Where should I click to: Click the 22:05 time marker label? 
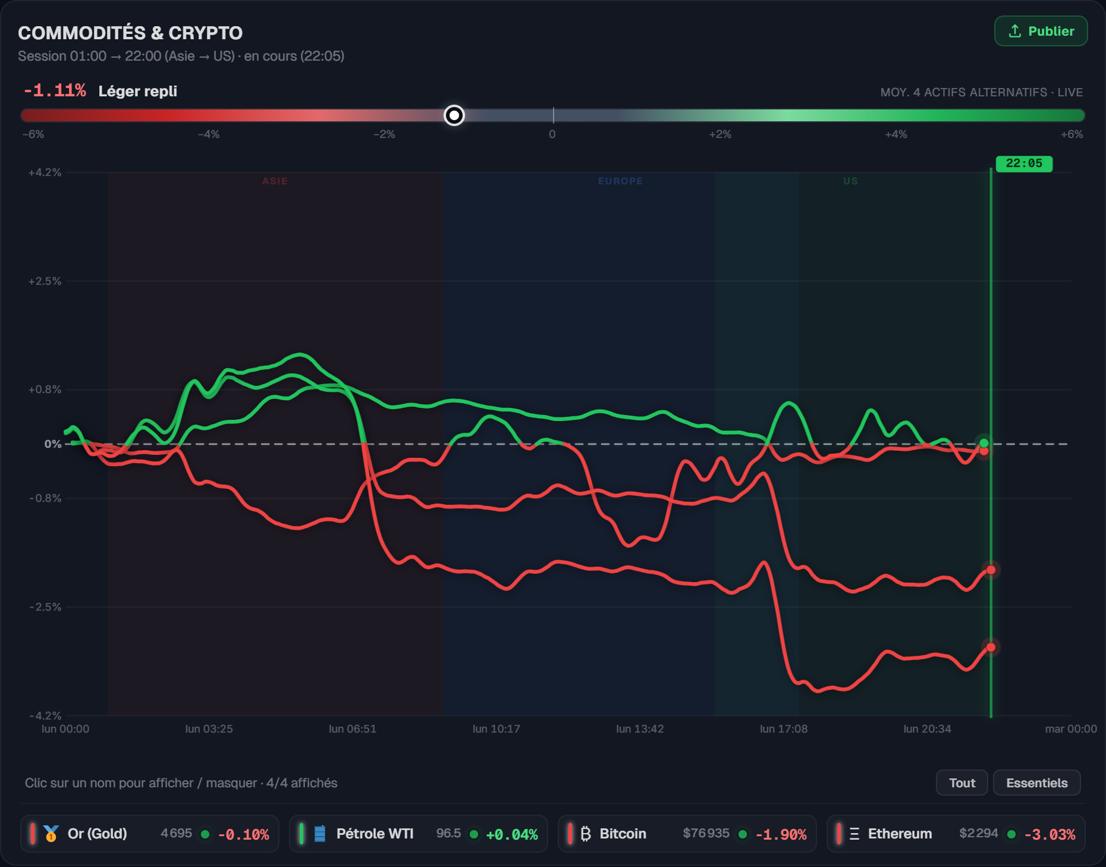[1024, 164]
